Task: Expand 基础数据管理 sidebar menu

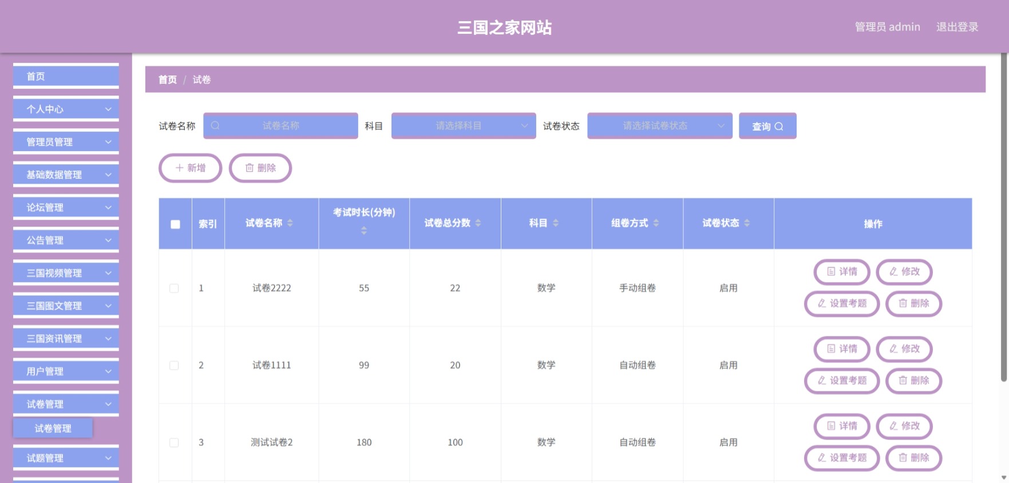Action: point(66,175)
